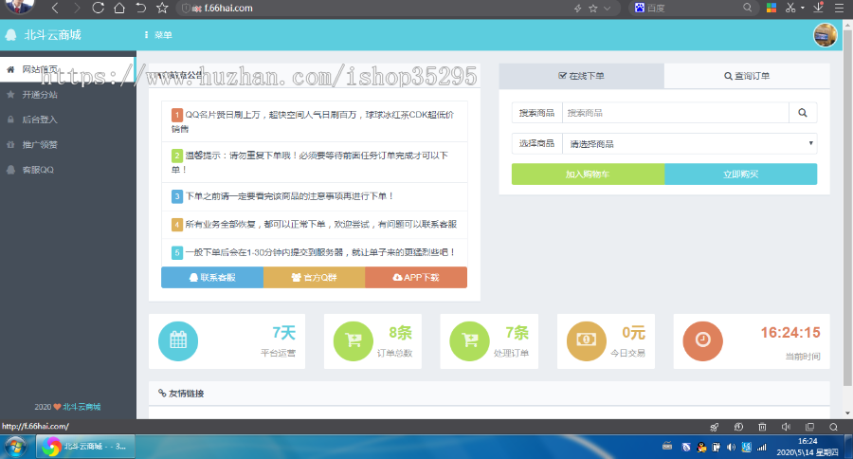The width and height of the screenshot is (853, 459).
Task: Open the Windows Start button
Action: pos(14,447)
